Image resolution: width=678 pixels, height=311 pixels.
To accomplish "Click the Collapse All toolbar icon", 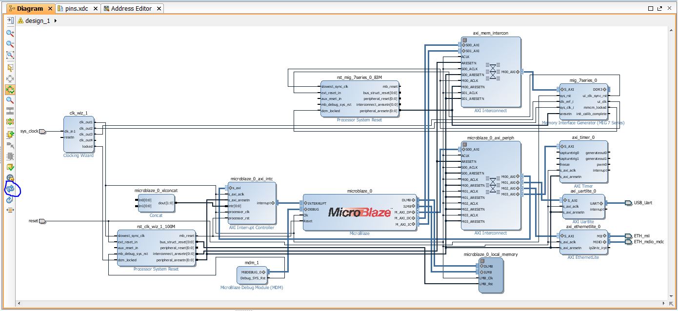I will pyautogui.click(x=10, y=111).
